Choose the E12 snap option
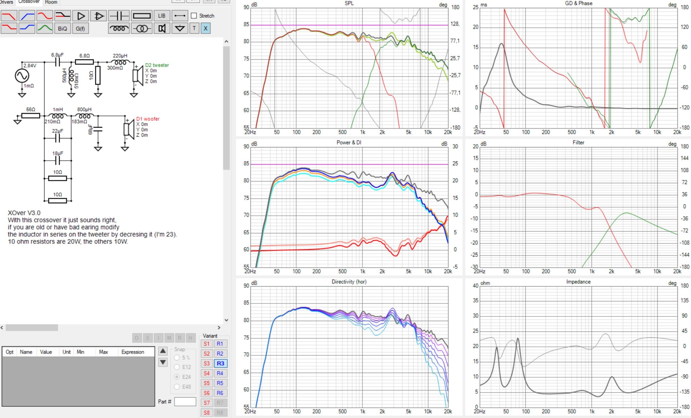This screenshot has height=418, width=691. (x=177, y=367)
